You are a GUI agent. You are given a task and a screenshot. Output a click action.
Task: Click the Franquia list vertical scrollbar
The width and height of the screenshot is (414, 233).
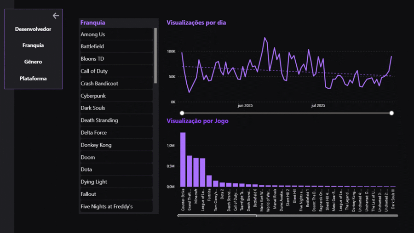pos(155,55)
